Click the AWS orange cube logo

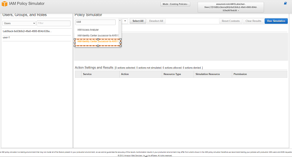pos(4,4)
